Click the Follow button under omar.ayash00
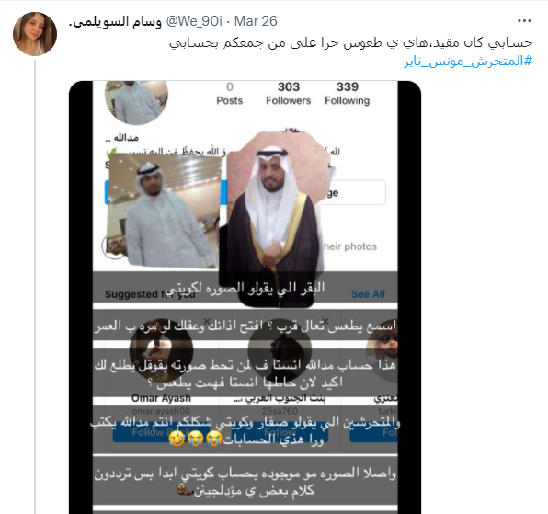This screenshot has height=514, width=548. 161,433
